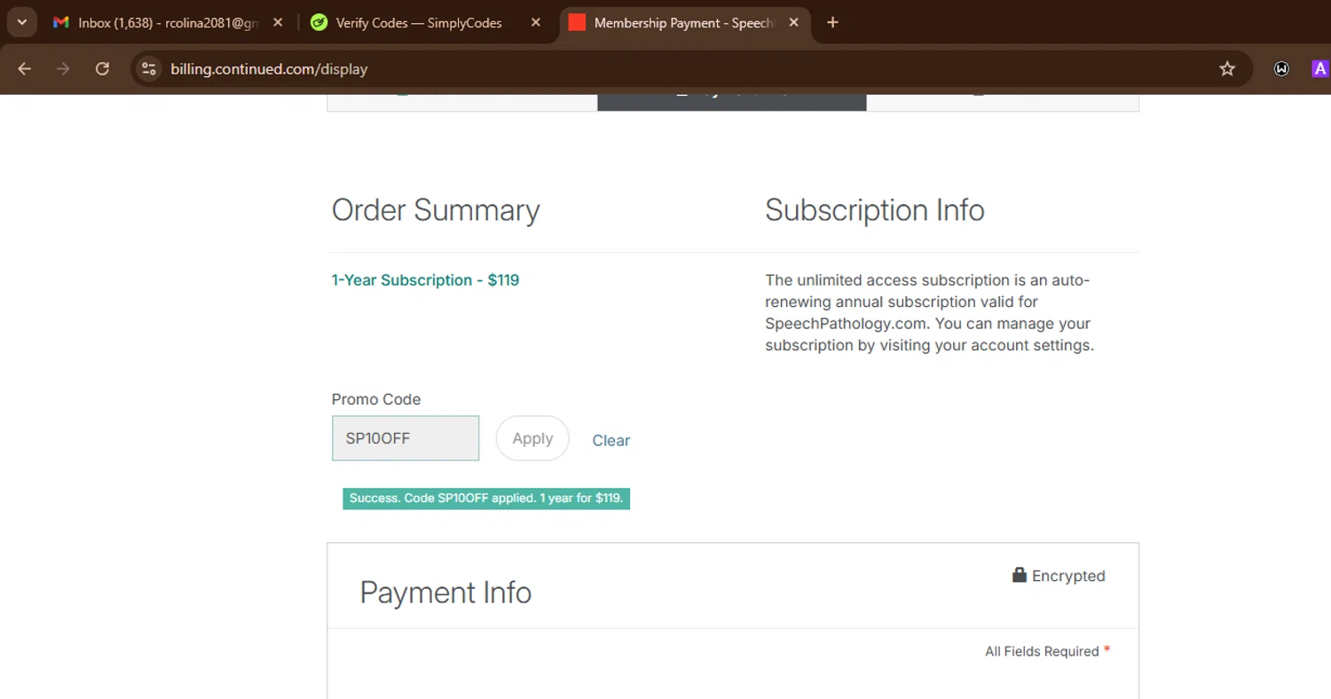Viewport: 1331px width, 699px height.
Task: Open the circular W extension icon
Action: (x=1281, y=68)
